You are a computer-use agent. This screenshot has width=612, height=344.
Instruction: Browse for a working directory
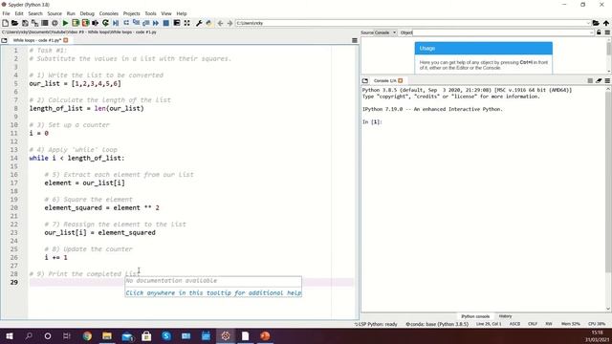(x=596, y=23)
